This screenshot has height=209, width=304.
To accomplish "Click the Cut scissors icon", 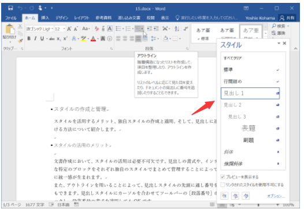I will coord(20,27).
